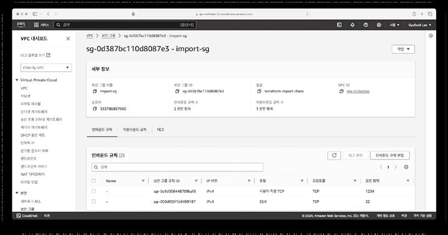Screen dimensions: 448x235
Task: Open VPC in the sidebar navigation
Action: 24,88
